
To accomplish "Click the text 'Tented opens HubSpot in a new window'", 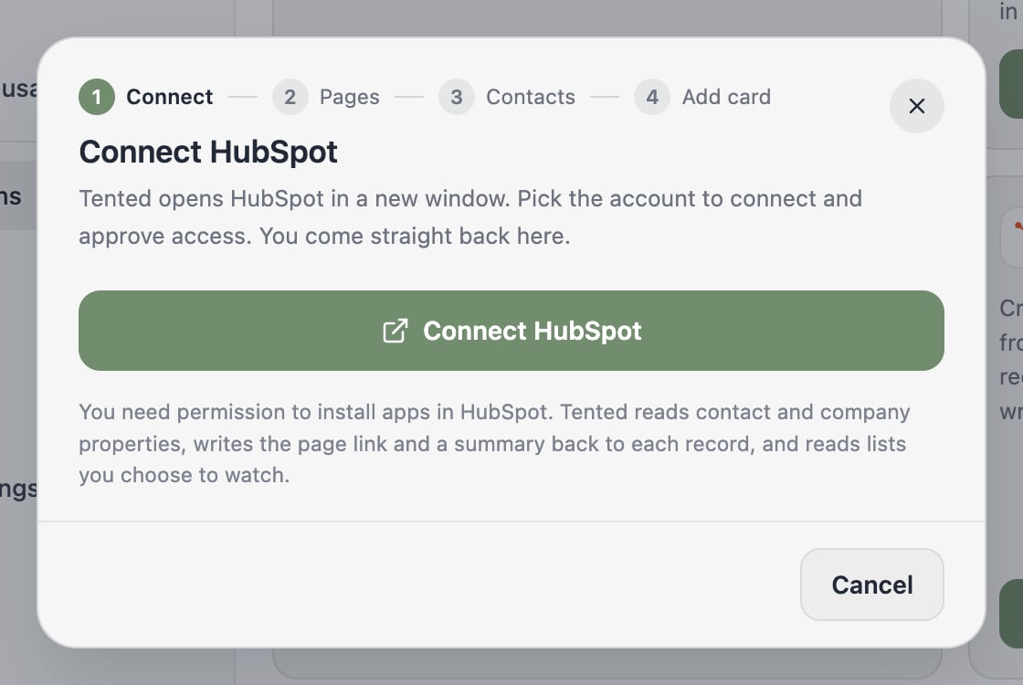I will [x=294, y=198].
